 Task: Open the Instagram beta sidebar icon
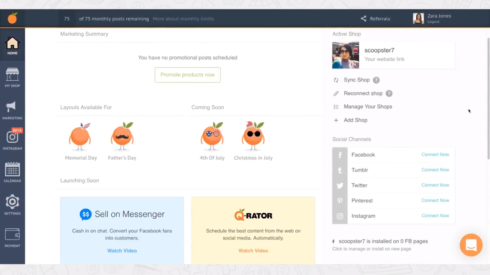(12, 138)
